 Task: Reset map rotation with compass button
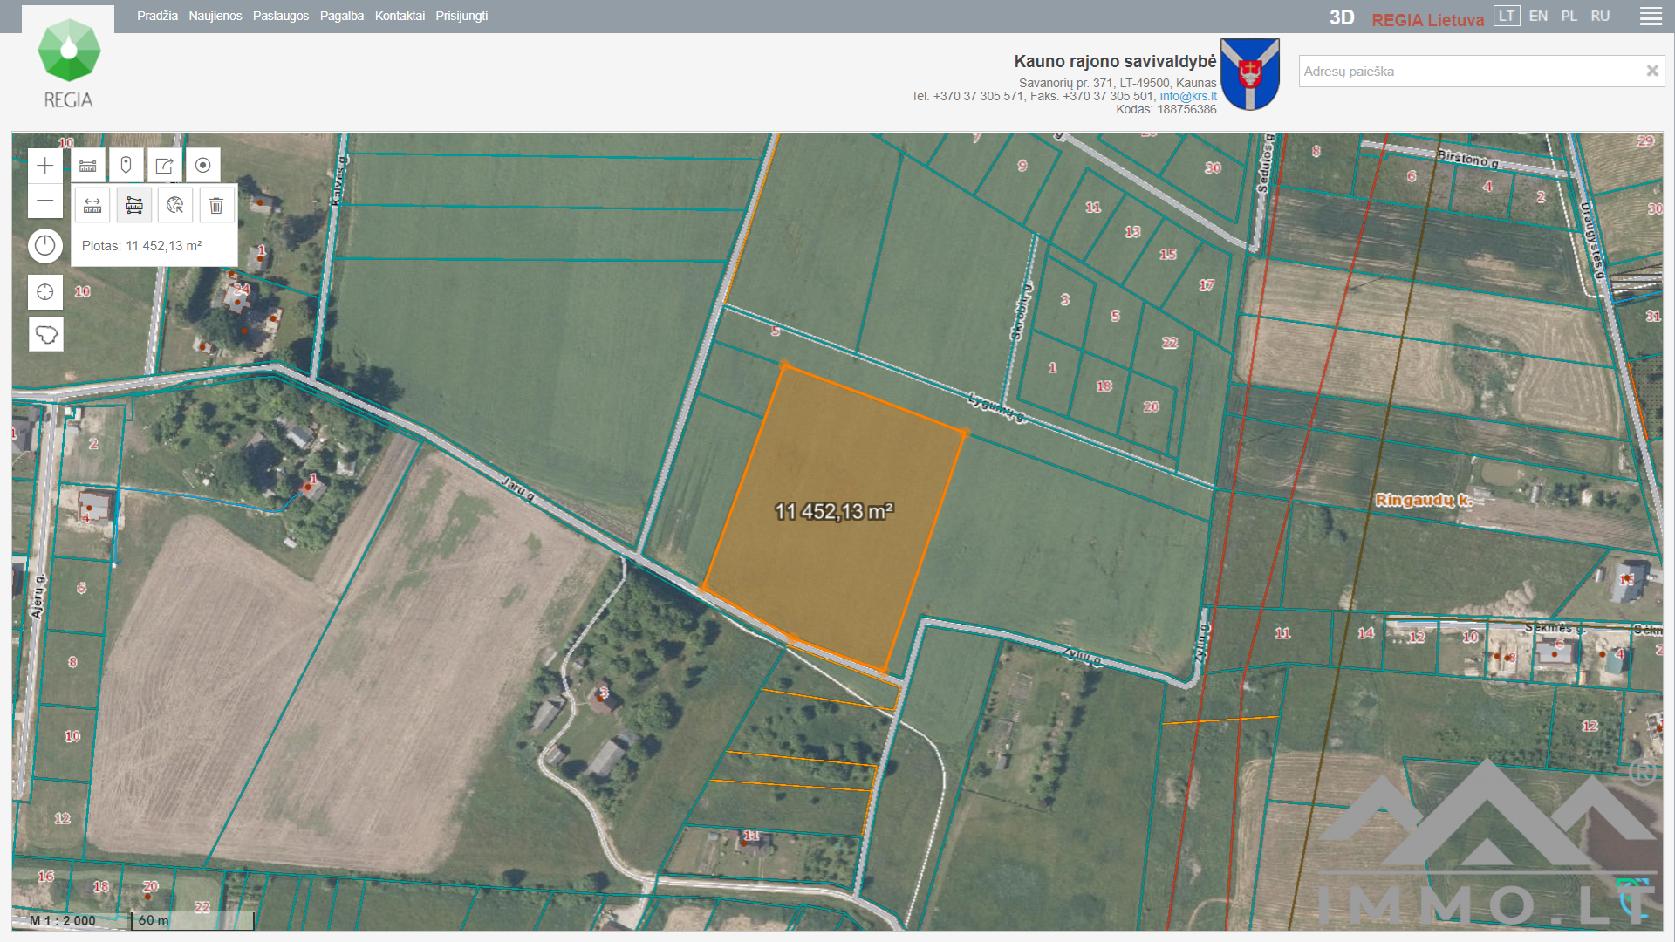[x=45, y=246]
